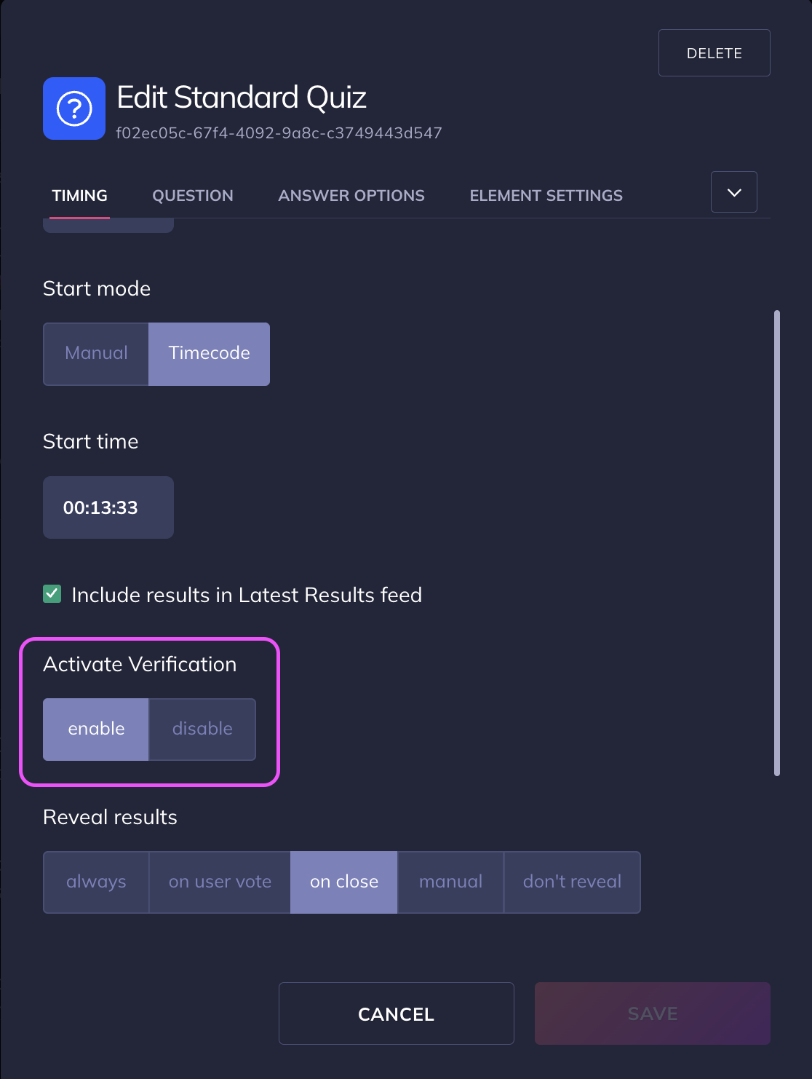Switch to the Question tab
This screenshot has height=1079, width=812.
193,196
